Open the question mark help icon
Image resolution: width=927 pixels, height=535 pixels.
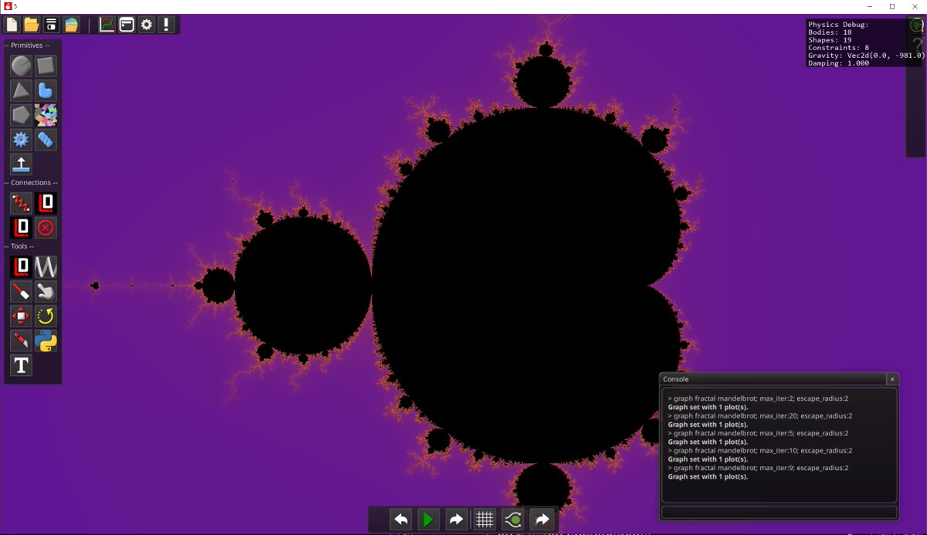pos(917,46)
